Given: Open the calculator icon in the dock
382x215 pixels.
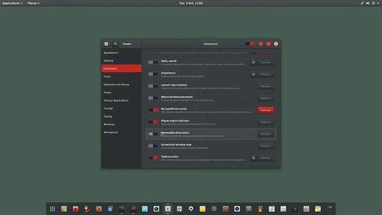Looking at the screenshot, I should [x=306, y=209].
